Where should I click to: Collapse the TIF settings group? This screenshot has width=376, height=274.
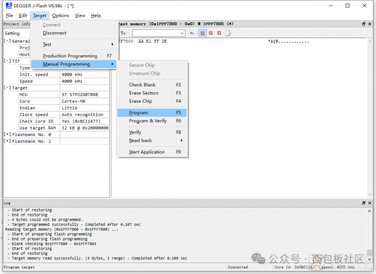(7, 61)
